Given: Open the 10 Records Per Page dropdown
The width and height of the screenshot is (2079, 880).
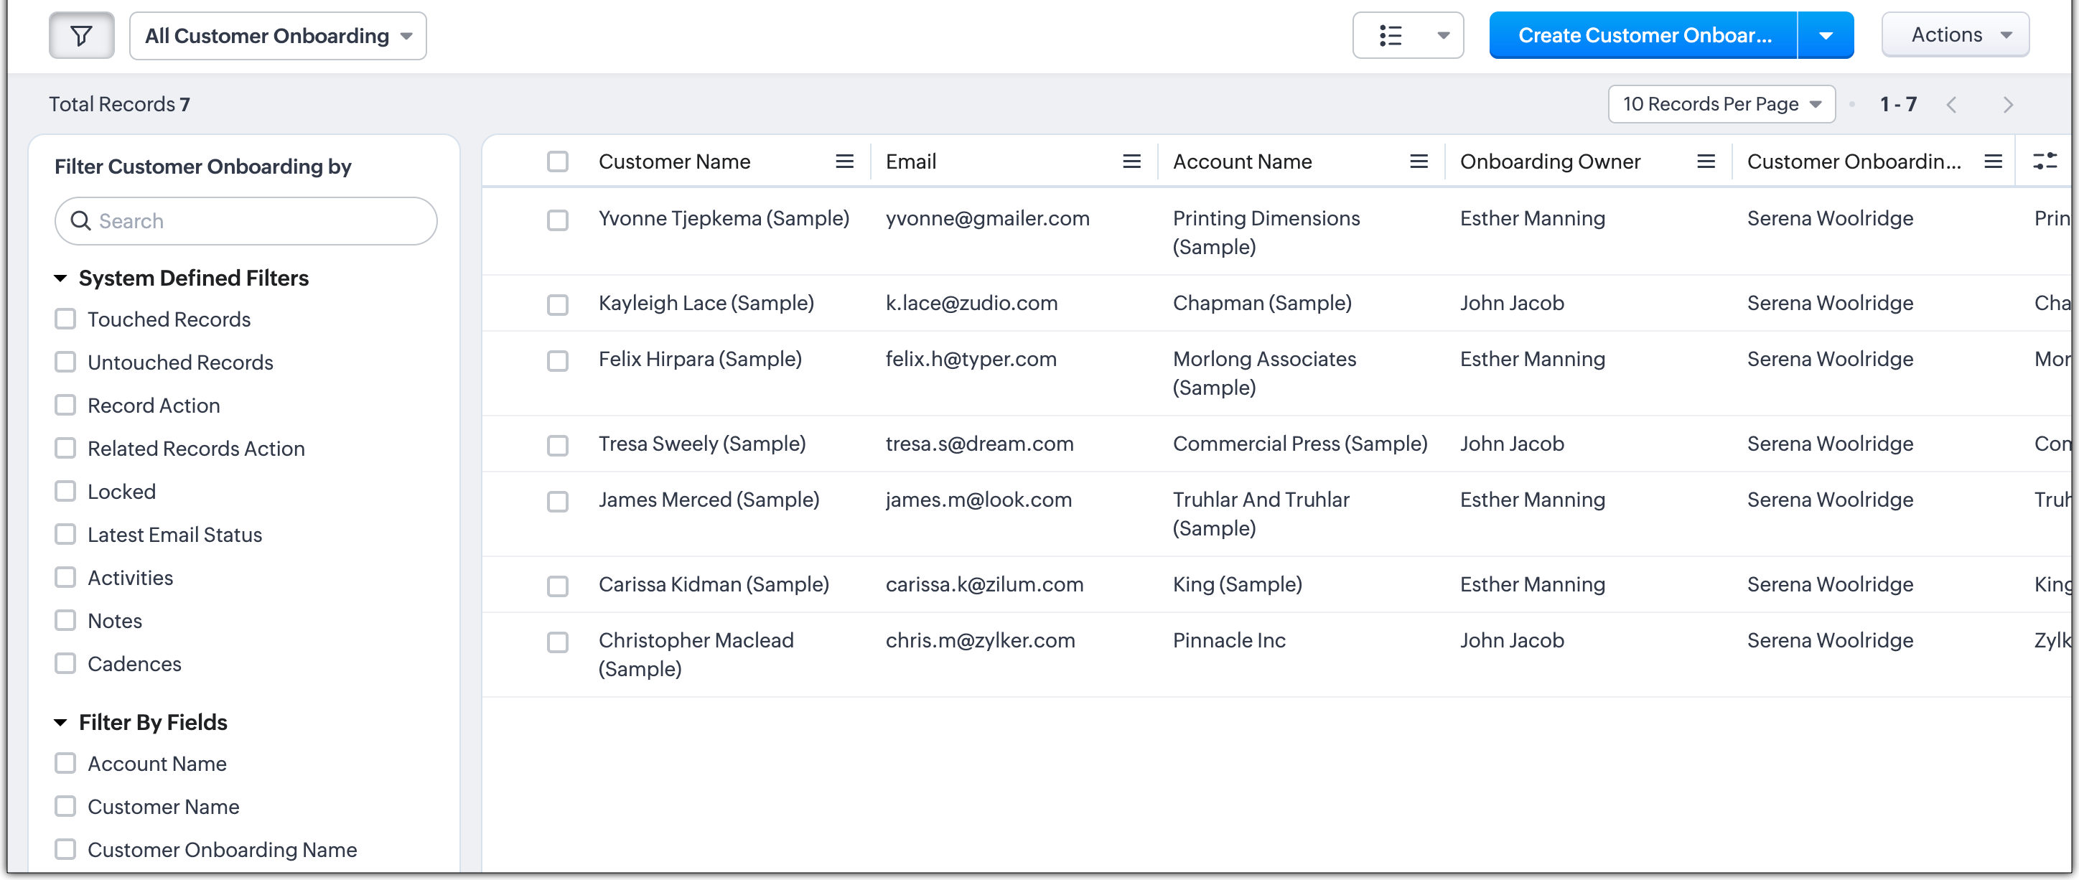Looking at the screenshot, I should tap(1721, 104).
